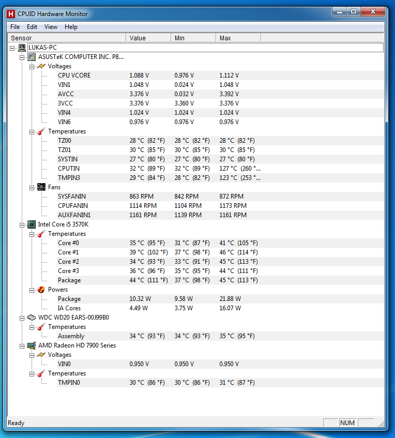Collapse the Intel CPU Temperatures group
Screen dimensions: 395x438
(32, 234)
